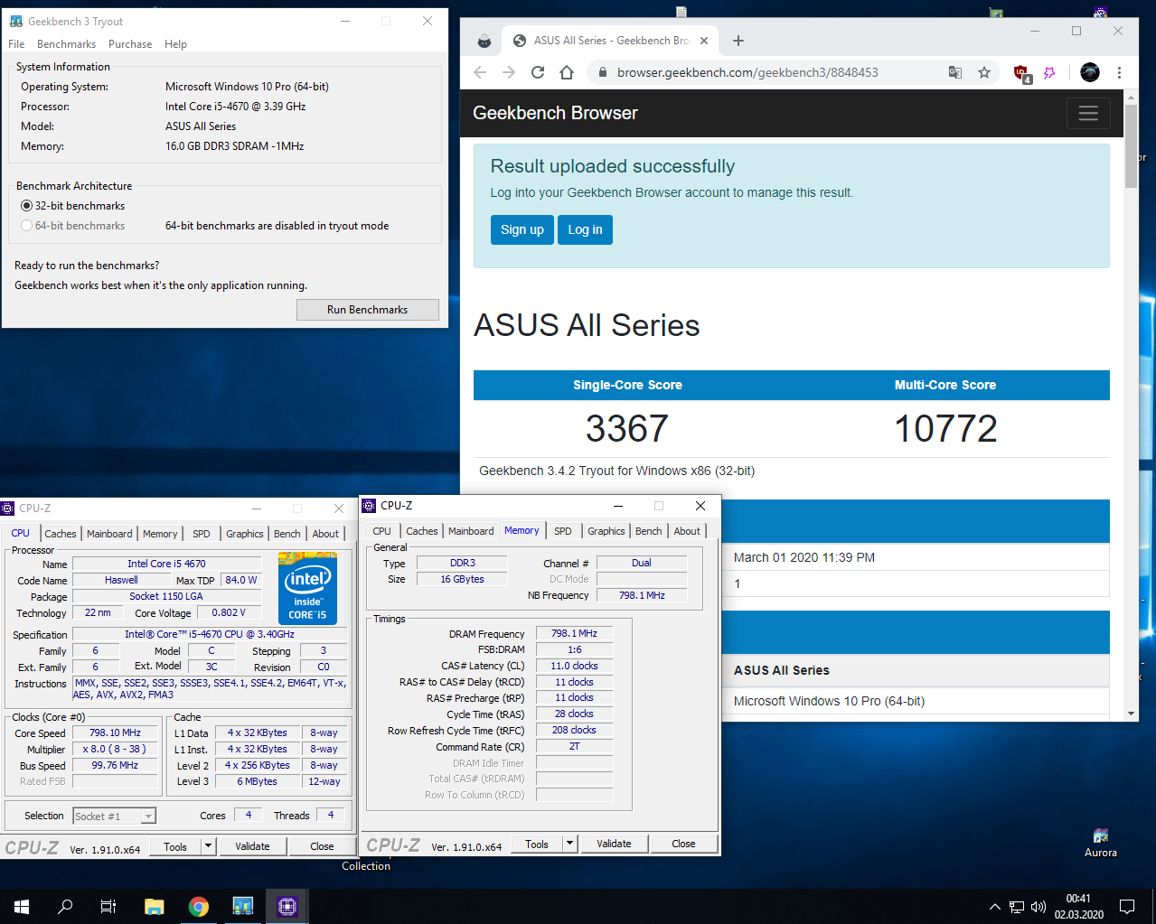Open network status in system tray
This screenshot has width=1156, height=924.
[x=1017, y=907]
